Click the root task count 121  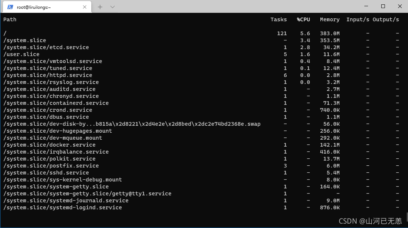[x=282, y=34]
